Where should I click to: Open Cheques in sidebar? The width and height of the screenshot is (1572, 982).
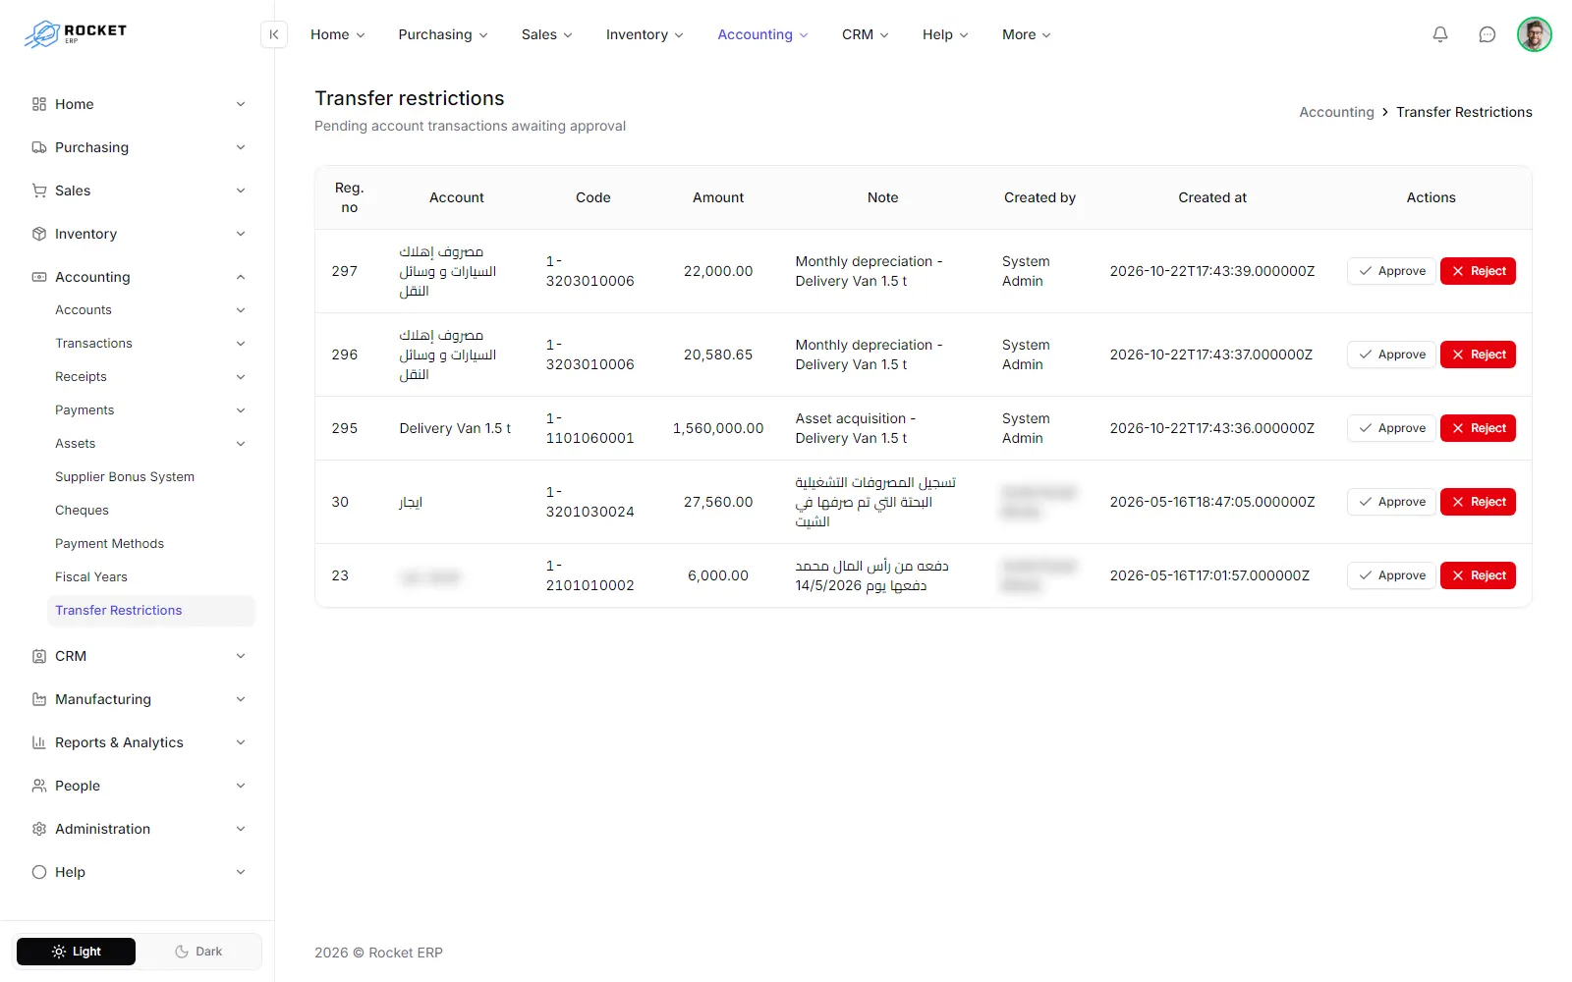click(x=82, y=511)
